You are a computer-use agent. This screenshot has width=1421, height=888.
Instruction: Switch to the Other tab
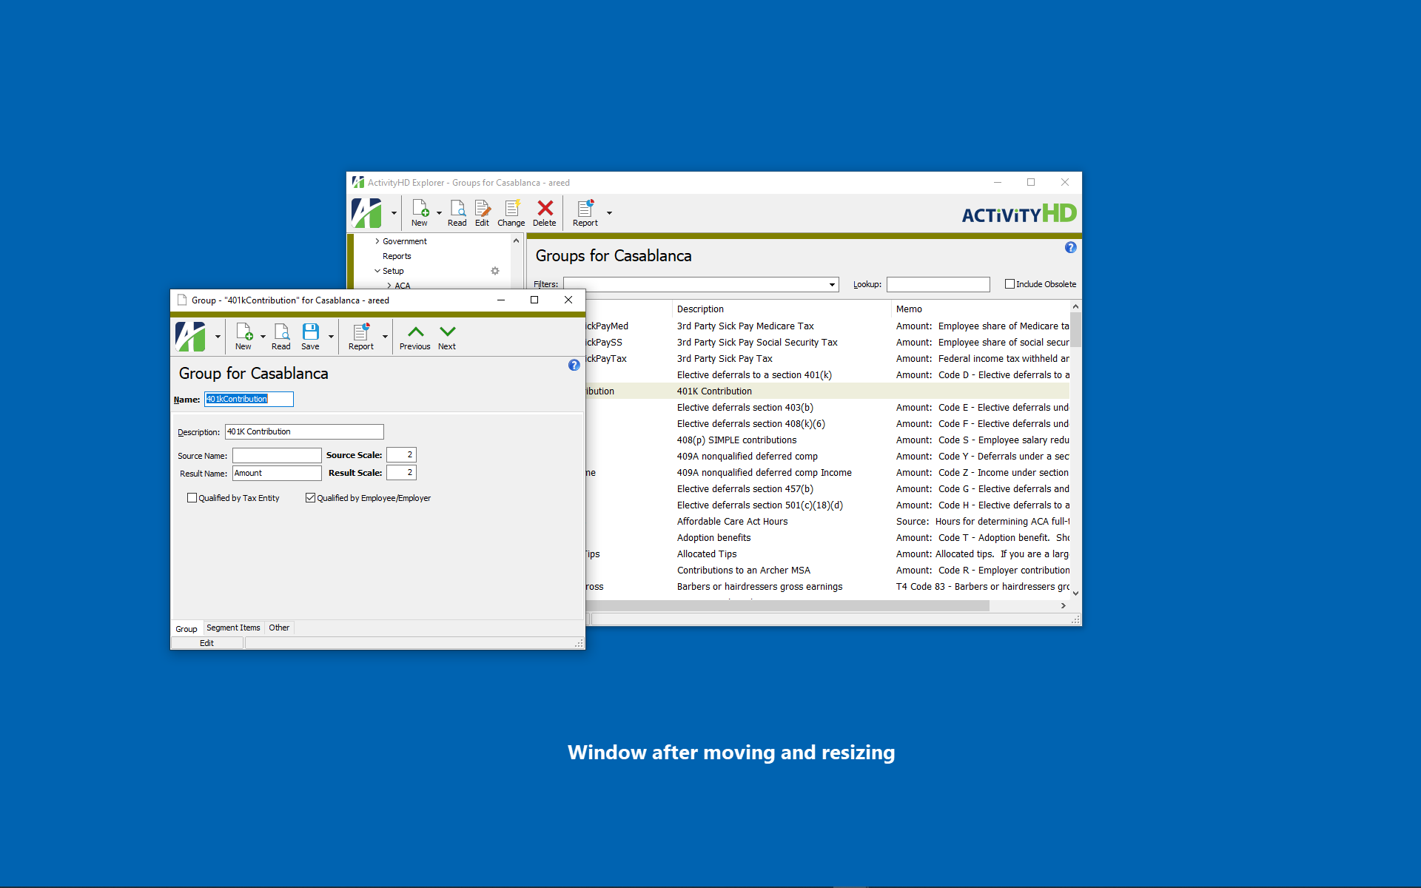[x=279, y=628]
